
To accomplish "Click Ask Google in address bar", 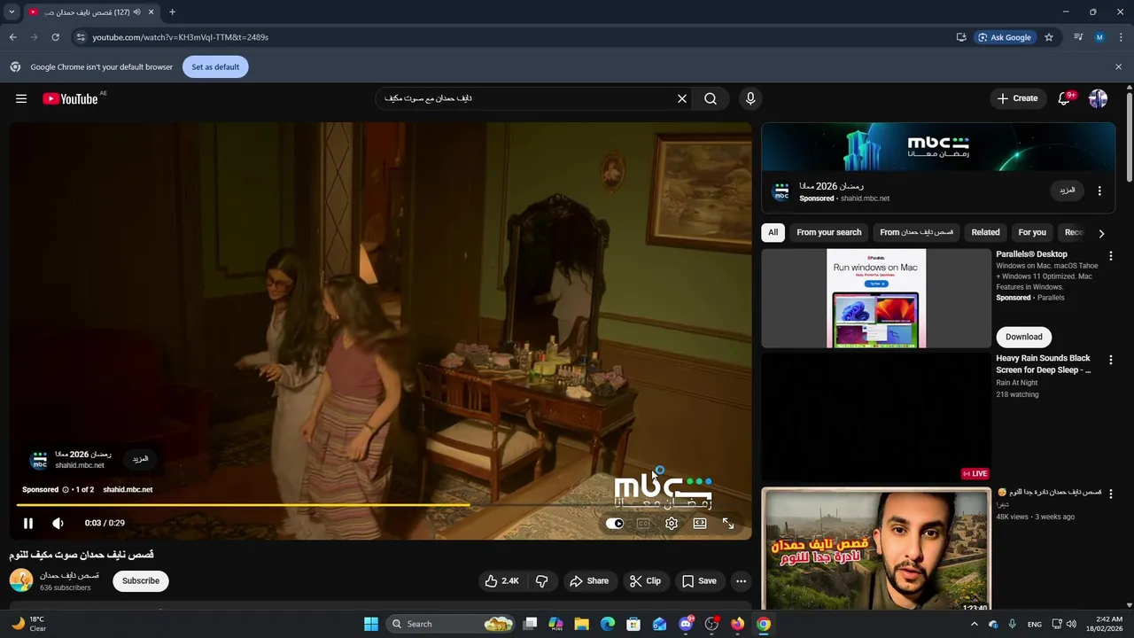I will 1005,37.
